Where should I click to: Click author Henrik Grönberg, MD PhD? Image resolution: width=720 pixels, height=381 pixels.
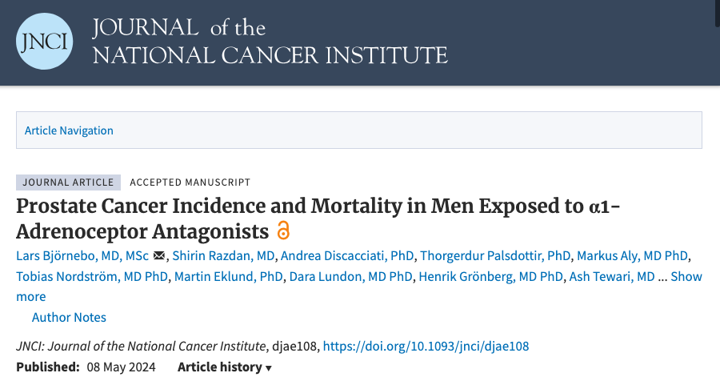[491, 276]
